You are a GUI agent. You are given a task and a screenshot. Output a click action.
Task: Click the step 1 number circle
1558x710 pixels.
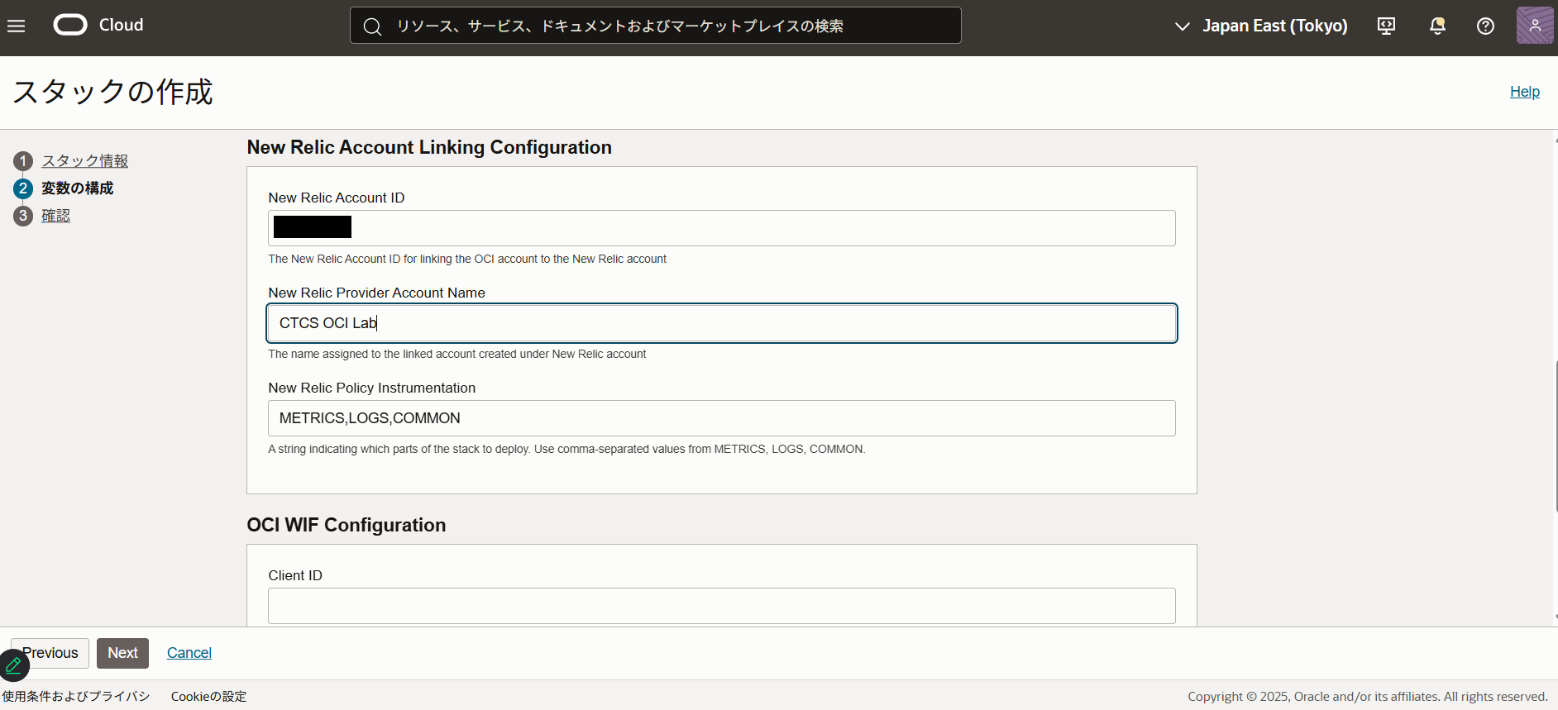coord(23,161)
